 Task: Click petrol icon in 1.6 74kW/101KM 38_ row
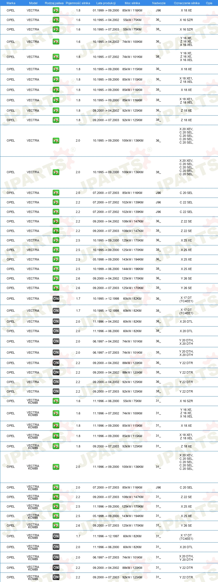(x=56, y=57)
